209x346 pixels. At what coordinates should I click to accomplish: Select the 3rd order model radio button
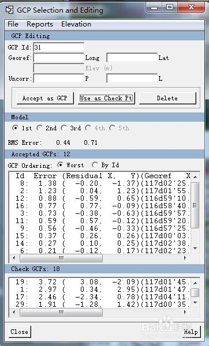point(64,128)
